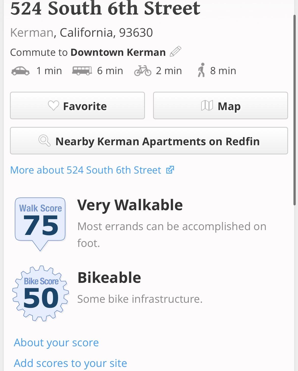Click the external link icon
The height and width of the screenshot is (371, 298).
click(170, 170)
